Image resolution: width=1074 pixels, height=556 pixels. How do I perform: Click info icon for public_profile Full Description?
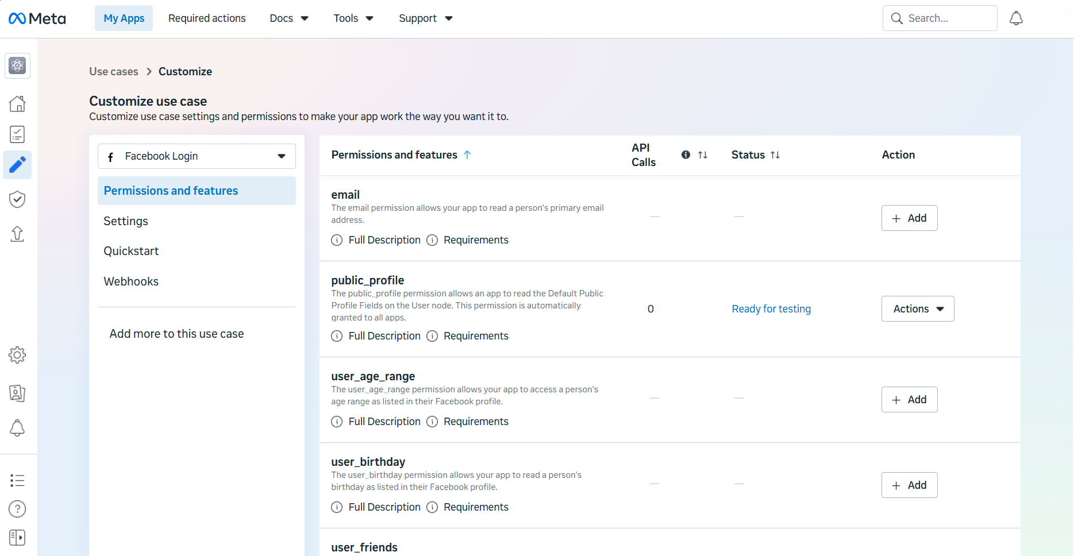pyautogui.click(x=337, y=336)
